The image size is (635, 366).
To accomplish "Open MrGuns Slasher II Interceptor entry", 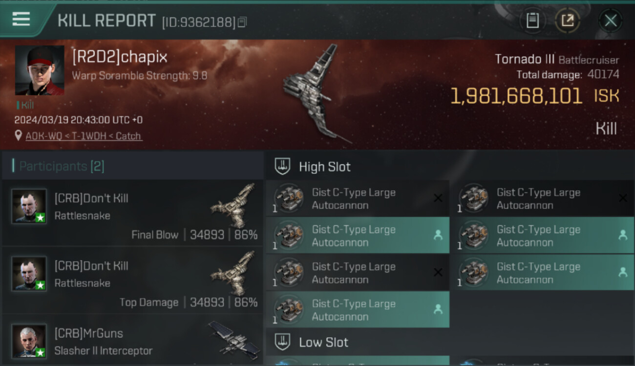I will [132, 340].
